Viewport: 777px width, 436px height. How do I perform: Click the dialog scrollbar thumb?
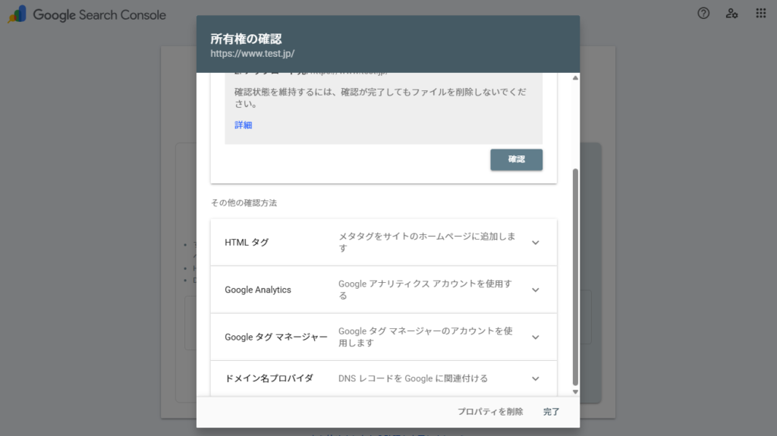(575, 277)
